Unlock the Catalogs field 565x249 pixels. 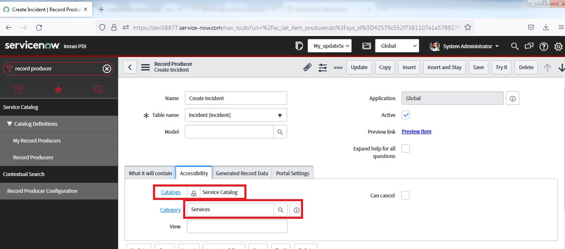point(194,193)
